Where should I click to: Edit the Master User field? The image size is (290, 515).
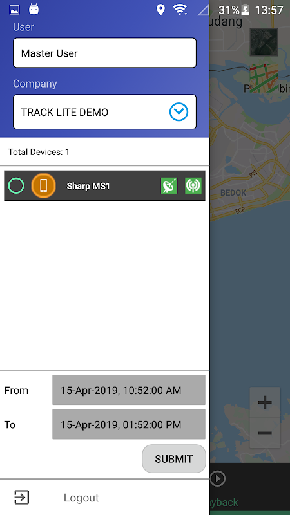point(104,53)
